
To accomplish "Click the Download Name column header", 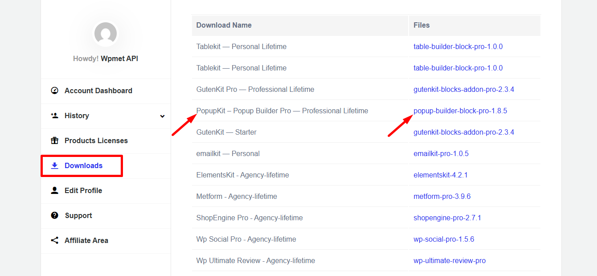I will pos(224,25).
